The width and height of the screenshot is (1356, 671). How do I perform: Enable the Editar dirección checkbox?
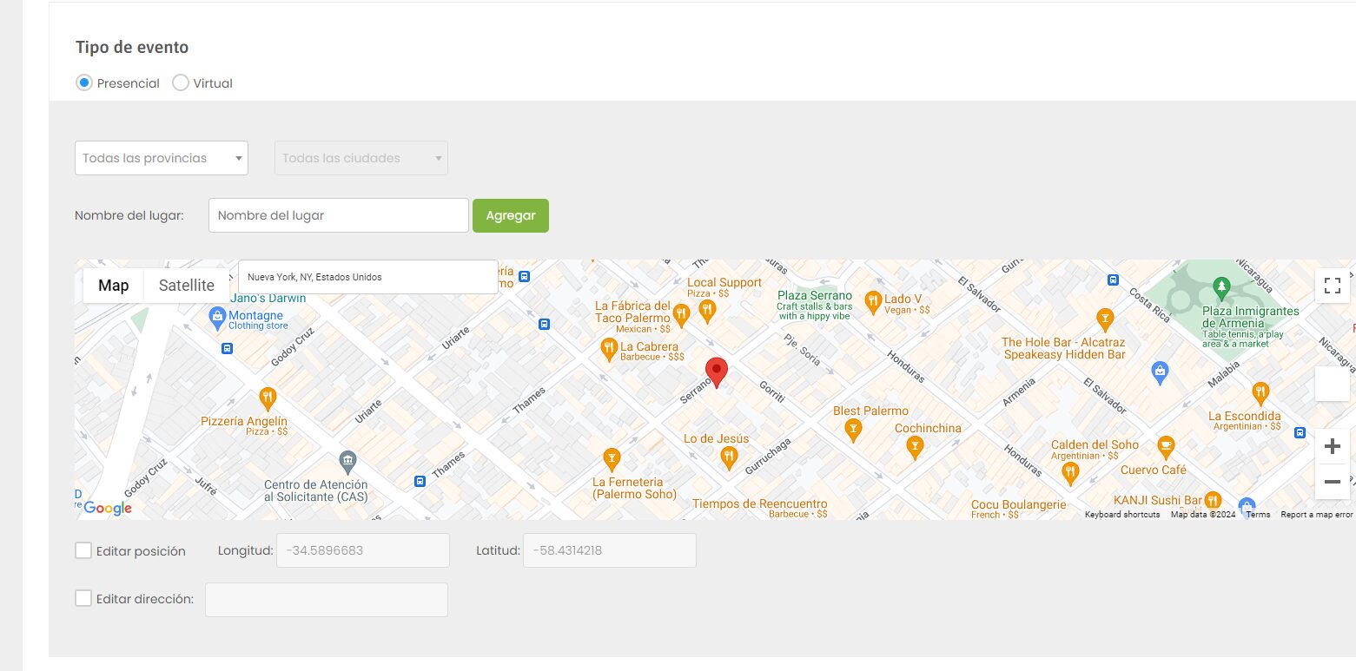coord(83,598)
